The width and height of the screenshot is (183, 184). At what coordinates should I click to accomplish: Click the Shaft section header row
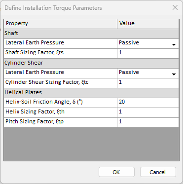(x=91, y=34)
